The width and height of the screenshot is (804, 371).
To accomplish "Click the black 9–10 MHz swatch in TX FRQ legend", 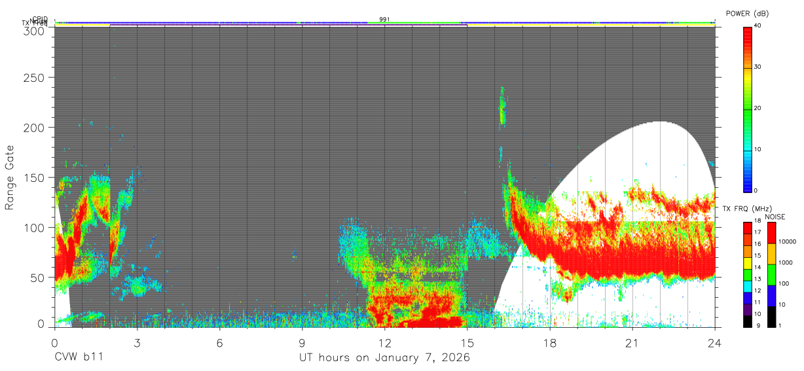I will [747, 321].
